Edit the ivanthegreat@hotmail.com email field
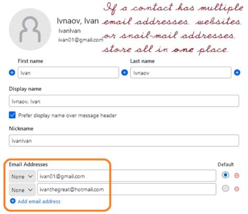 [126, 189]
